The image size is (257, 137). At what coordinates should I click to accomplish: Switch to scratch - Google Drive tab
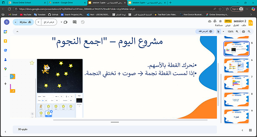[x=67, y=3]
